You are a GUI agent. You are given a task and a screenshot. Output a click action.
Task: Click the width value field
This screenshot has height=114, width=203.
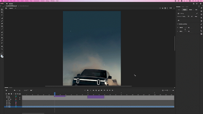click(181, 28)
